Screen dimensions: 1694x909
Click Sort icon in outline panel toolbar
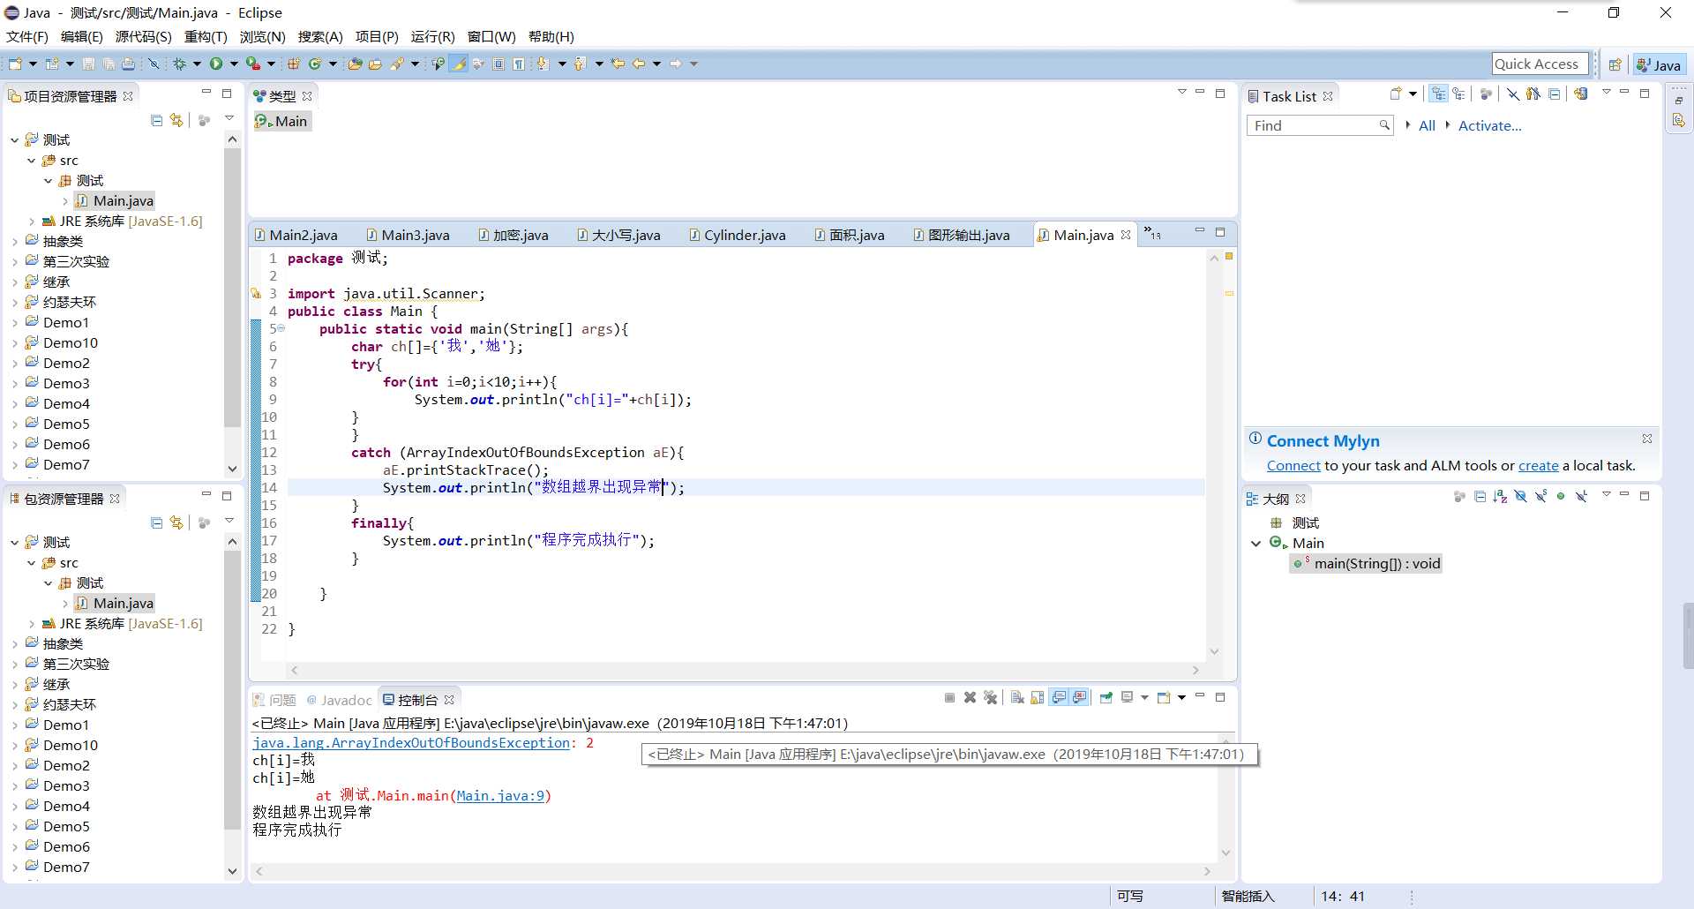[x=1500, y=498]
